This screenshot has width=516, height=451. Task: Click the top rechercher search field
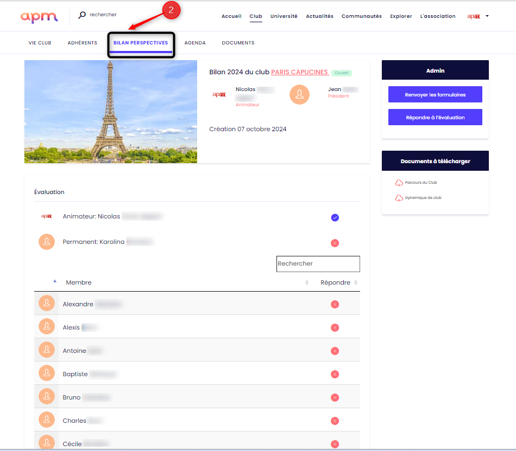(x=103, y=15)
